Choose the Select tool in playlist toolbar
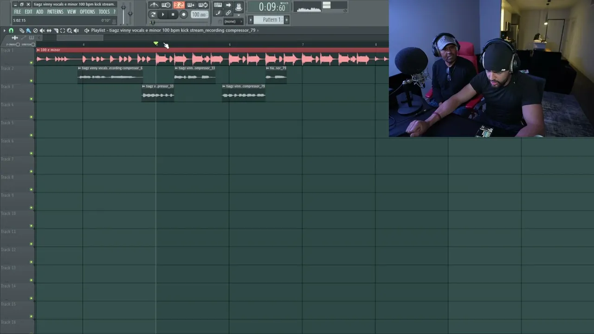 [x=63, y=31]
